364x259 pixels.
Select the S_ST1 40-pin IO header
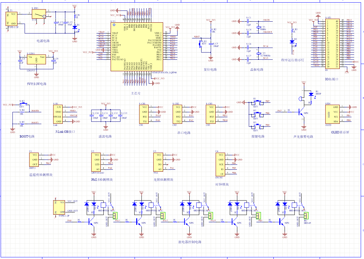click(x=332, y=44)
